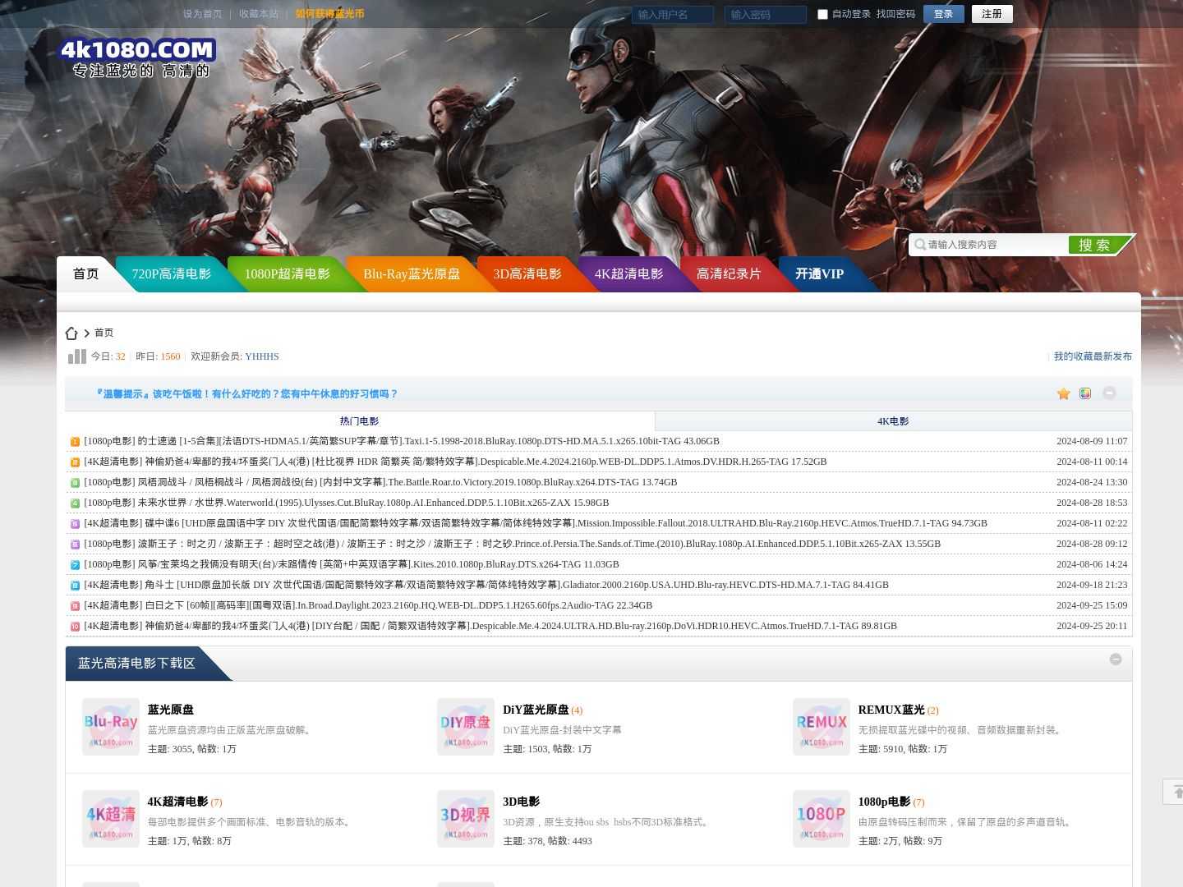
Task: Click the search content input field
Action: coord(996,245)
